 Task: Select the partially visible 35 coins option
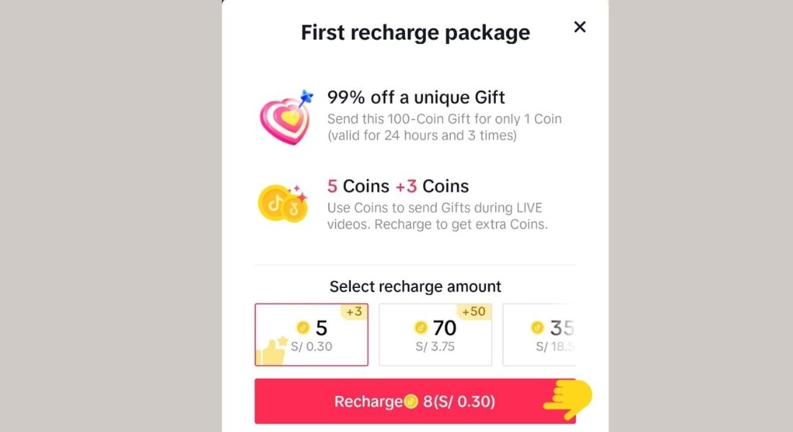tap(539, 335)
